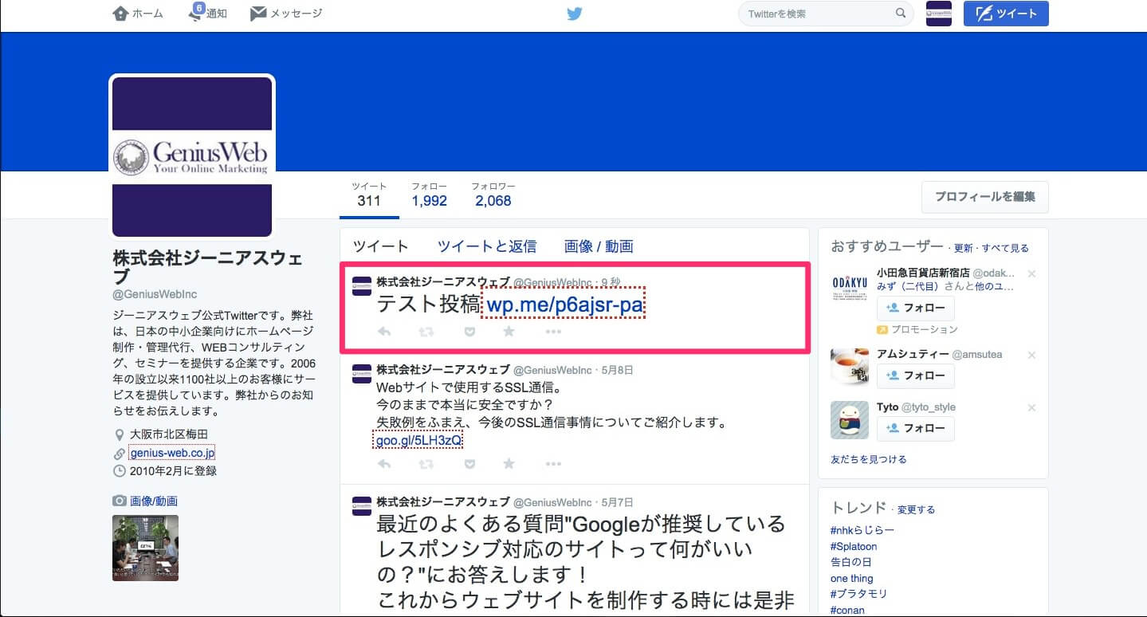Click the GeniusWeb profile picture
This screenshot has height=617, width=1147.
192,157
